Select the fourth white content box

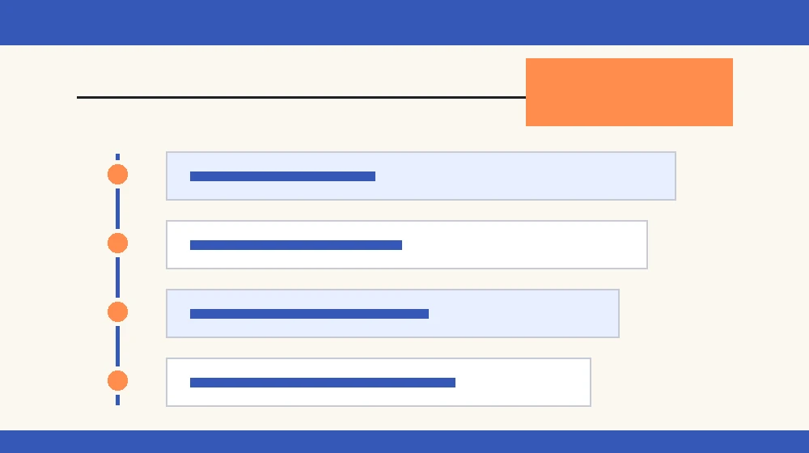click(378, 383)
